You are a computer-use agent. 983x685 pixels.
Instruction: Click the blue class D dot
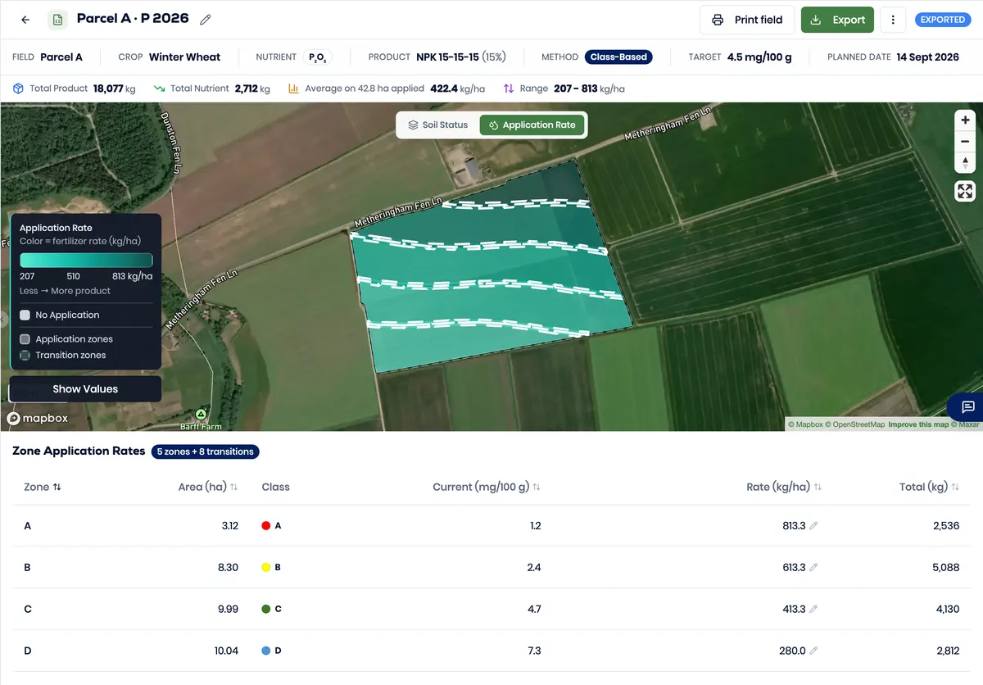tap(265, 651)
